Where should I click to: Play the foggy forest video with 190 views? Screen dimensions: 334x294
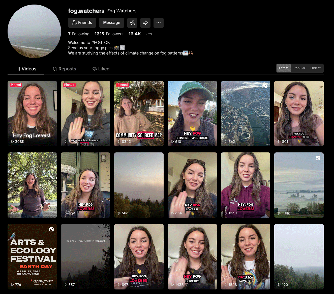(299, 257)
